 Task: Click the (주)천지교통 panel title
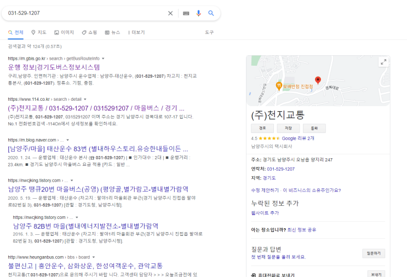point(278,115)
